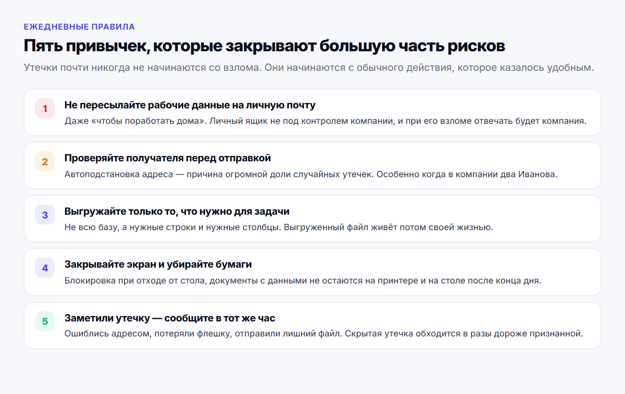This screenshot has height=394, width=625.
Task: Click the description starting 'Даже «чтобы поработать дома»'
Action: (325, 121)
